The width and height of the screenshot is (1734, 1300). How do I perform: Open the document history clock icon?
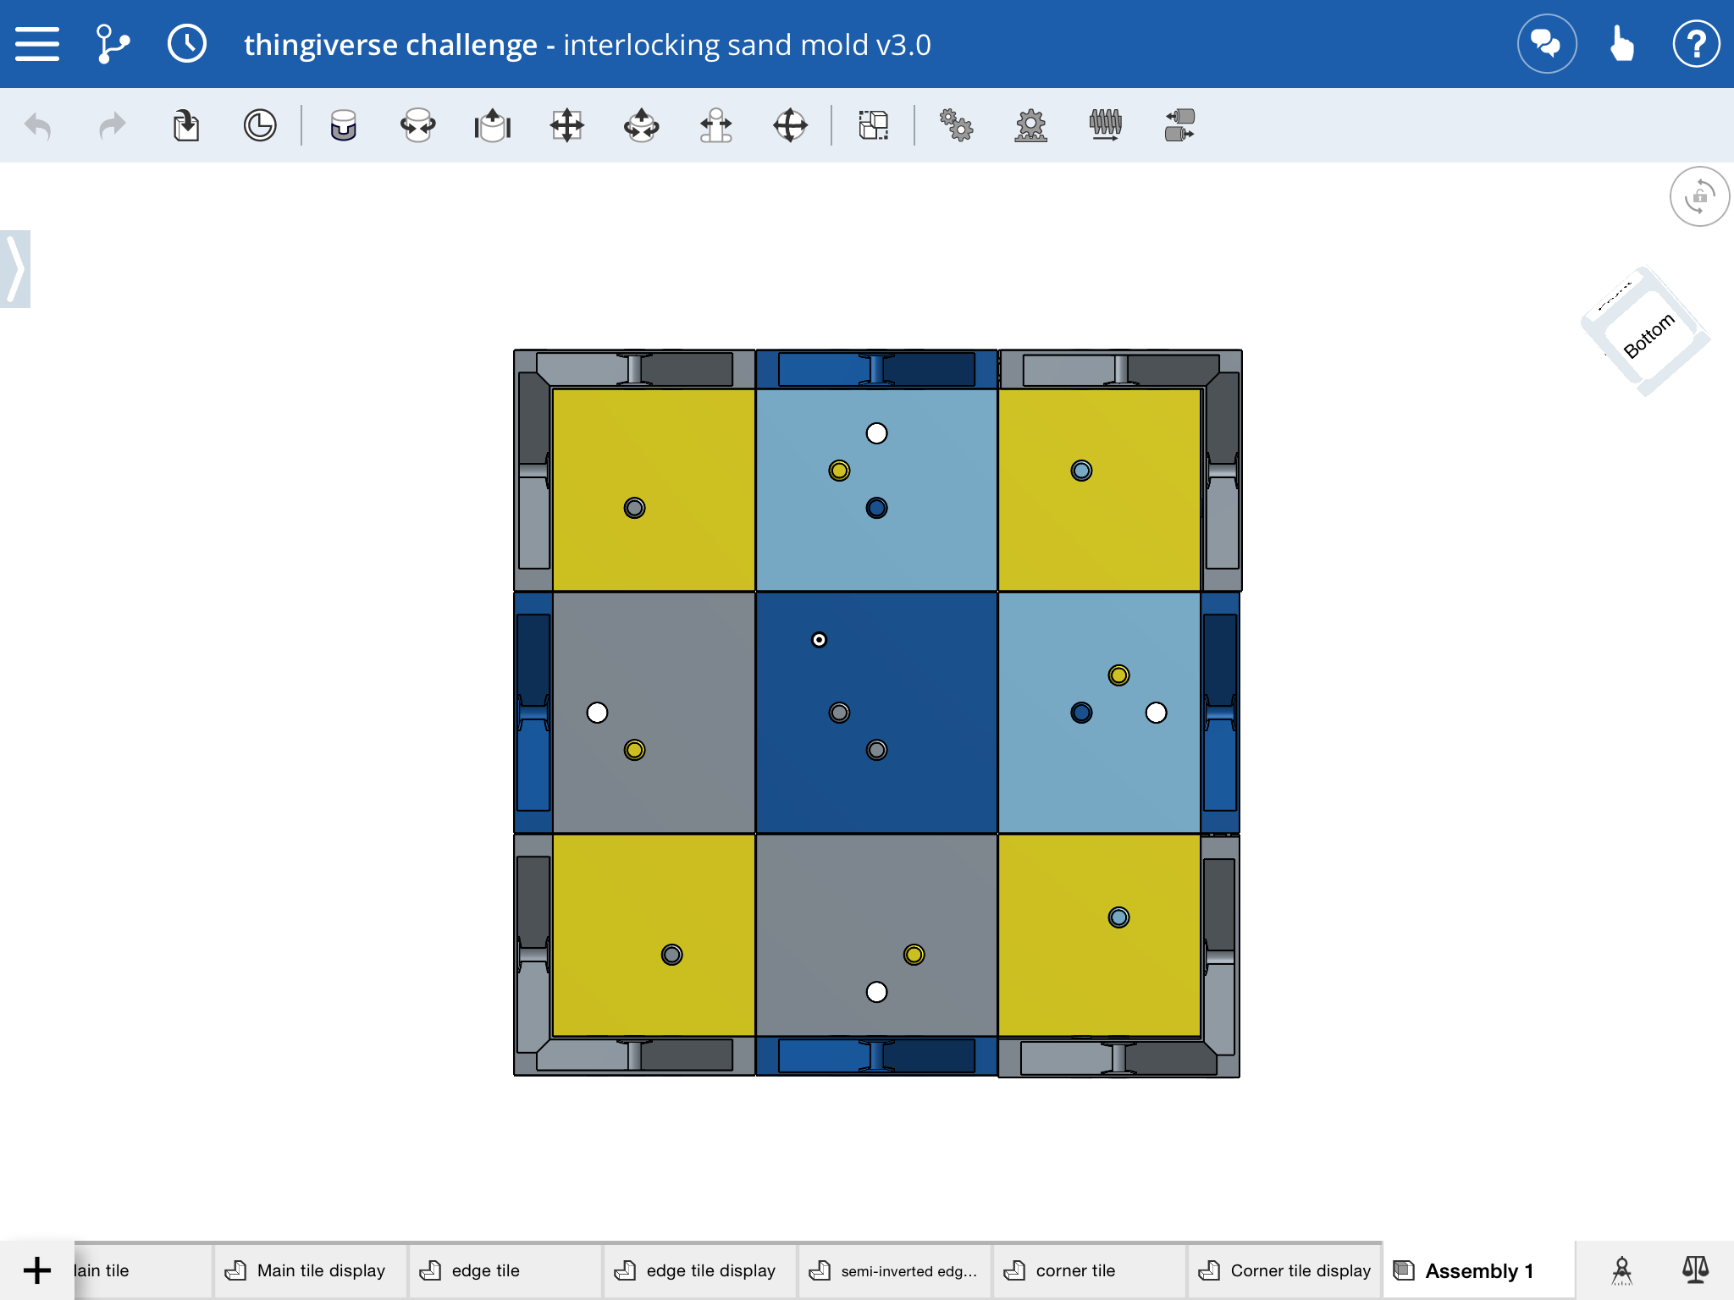point(187,44)
